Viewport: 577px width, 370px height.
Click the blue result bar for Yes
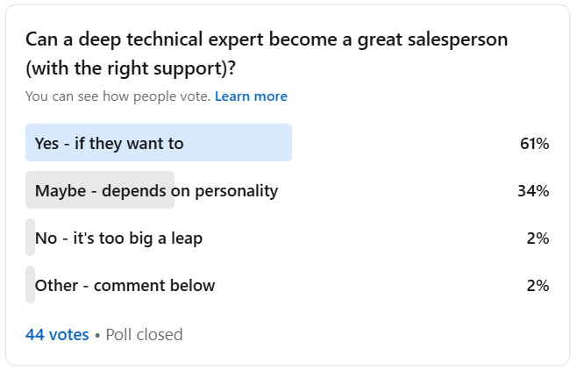[x=159, y=143]
